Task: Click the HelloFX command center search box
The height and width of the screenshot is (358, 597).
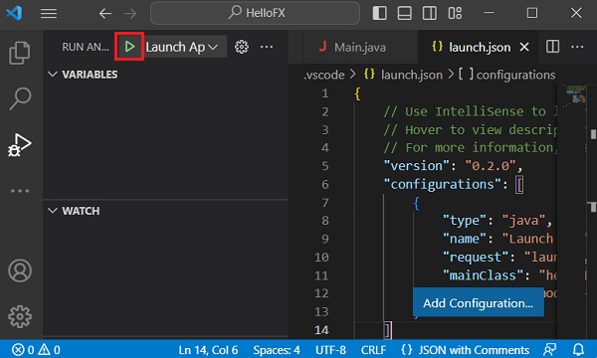Action: (x=255, y=13)
